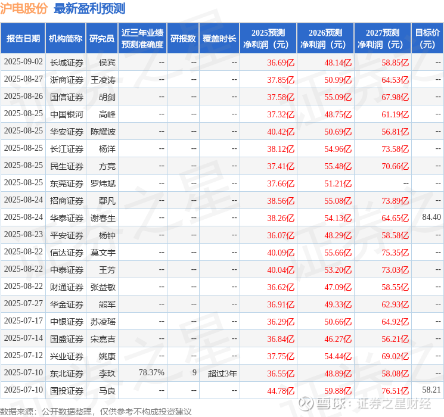Click analyst name 王凌涛
The width and height of the screenshot is (444, 417).
(103, 80)
